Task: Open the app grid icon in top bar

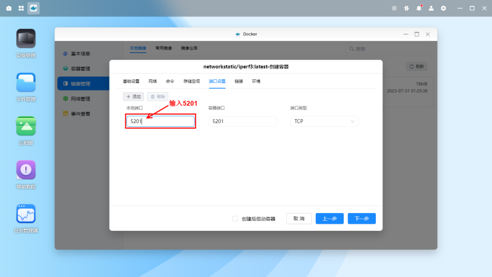Action: tap(21, 8)
